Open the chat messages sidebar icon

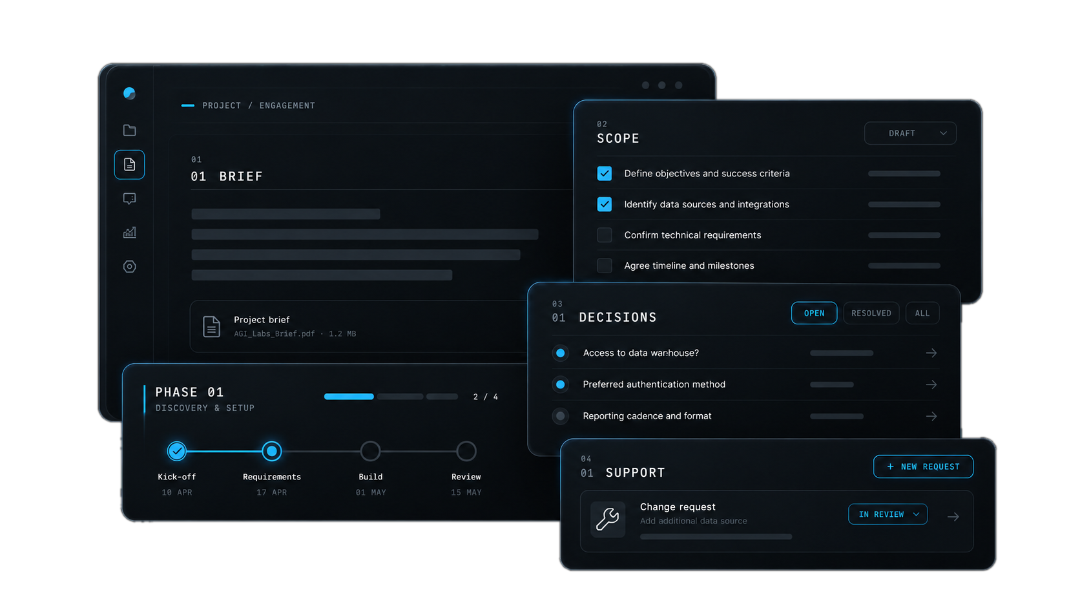click(129, 198)
